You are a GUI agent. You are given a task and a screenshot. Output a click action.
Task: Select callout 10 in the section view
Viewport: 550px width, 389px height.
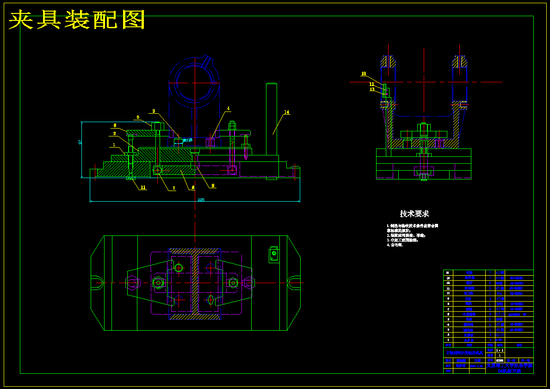364,74
